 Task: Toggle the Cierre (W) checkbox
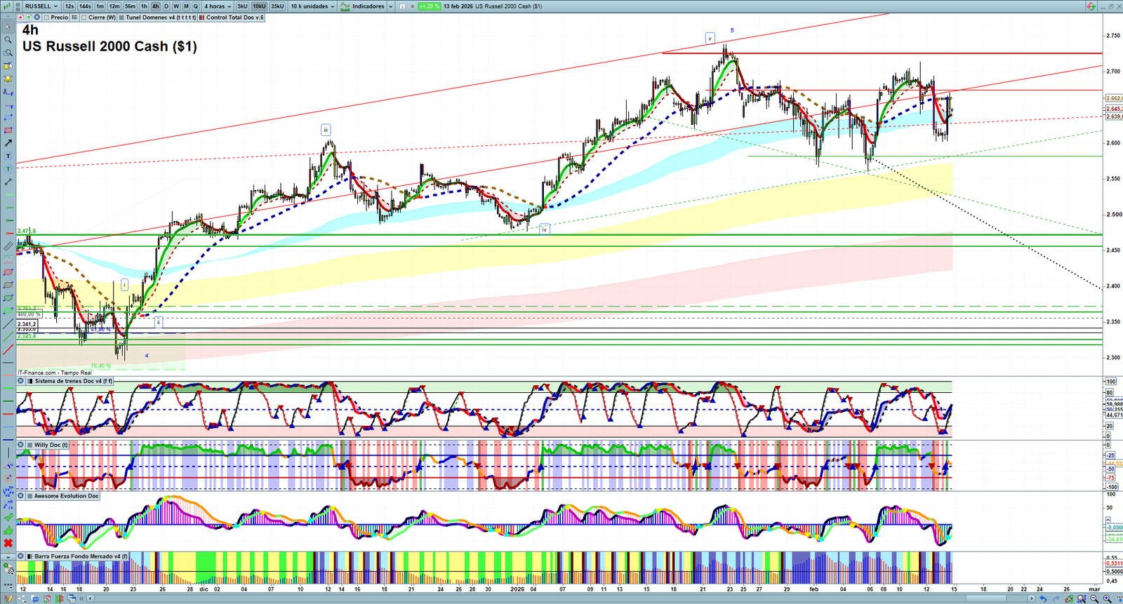[84, 18]
